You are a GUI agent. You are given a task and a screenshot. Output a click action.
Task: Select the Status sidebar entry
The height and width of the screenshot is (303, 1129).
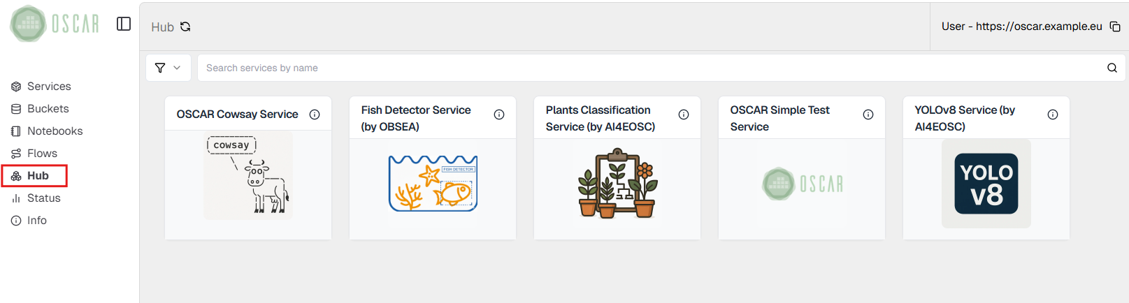click(43, 198)
